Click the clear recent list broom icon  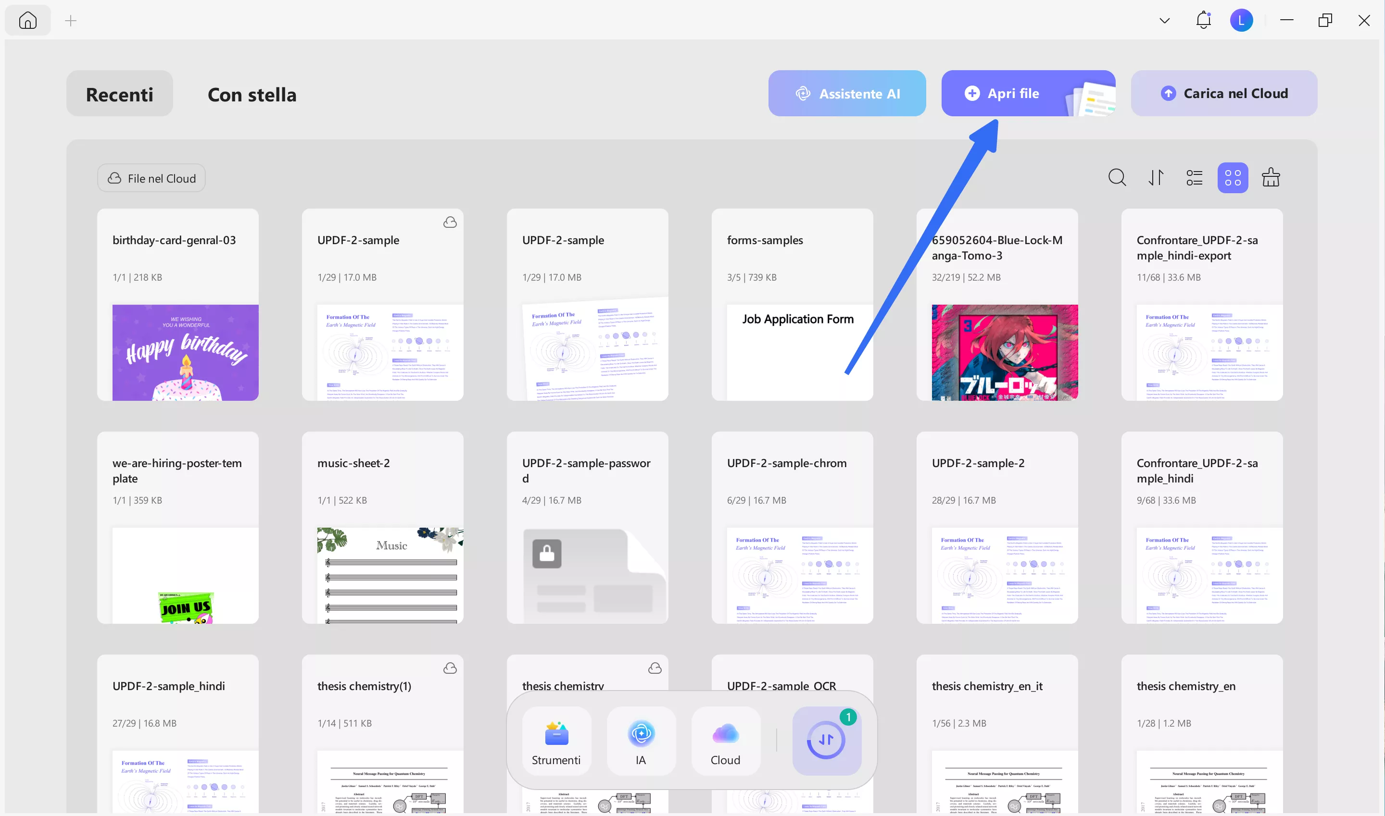click(1271, 178)
